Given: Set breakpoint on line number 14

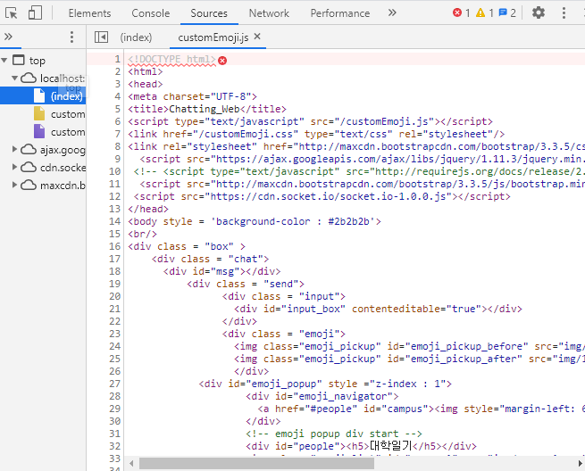Looking at the screenshot, I should coord(115,221).
